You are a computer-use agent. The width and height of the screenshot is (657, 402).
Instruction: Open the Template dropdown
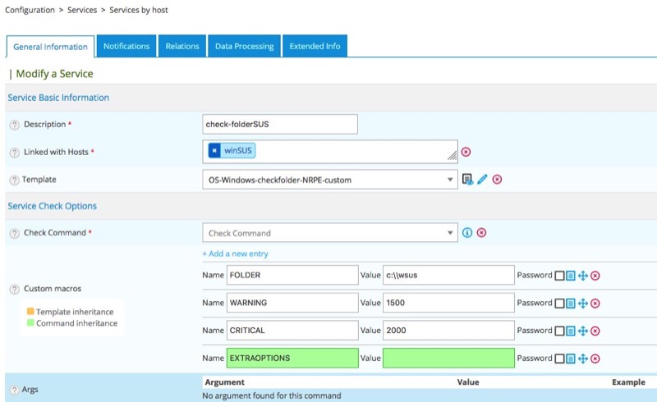[x=329, y=180]
